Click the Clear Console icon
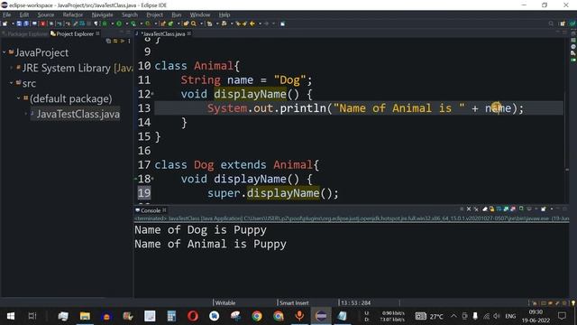 point(485,209)
